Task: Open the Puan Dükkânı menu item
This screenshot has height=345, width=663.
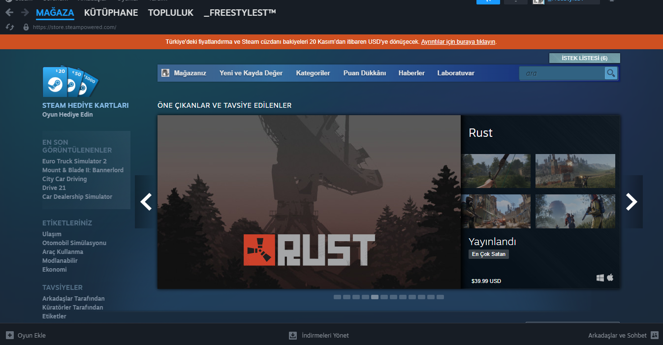Action: (365, 73)
